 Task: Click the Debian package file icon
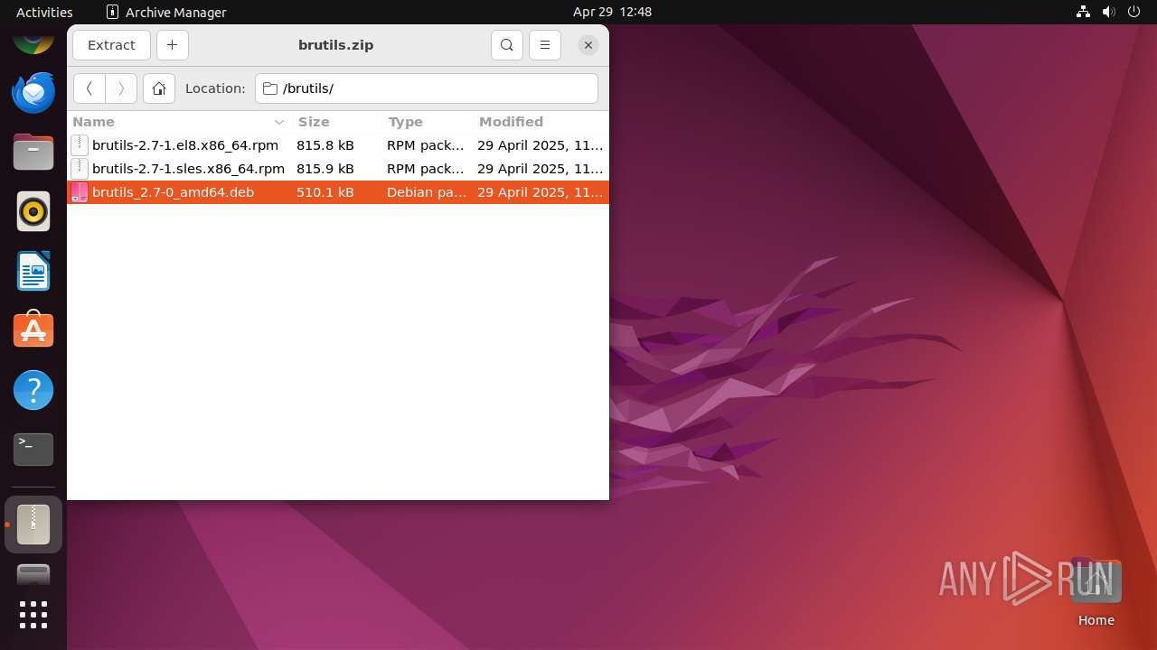[x=80, y=192]
